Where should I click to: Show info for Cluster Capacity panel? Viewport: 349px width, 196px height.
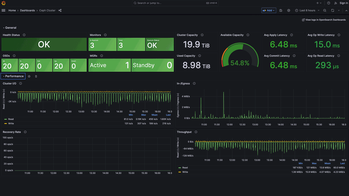(202, 35)
